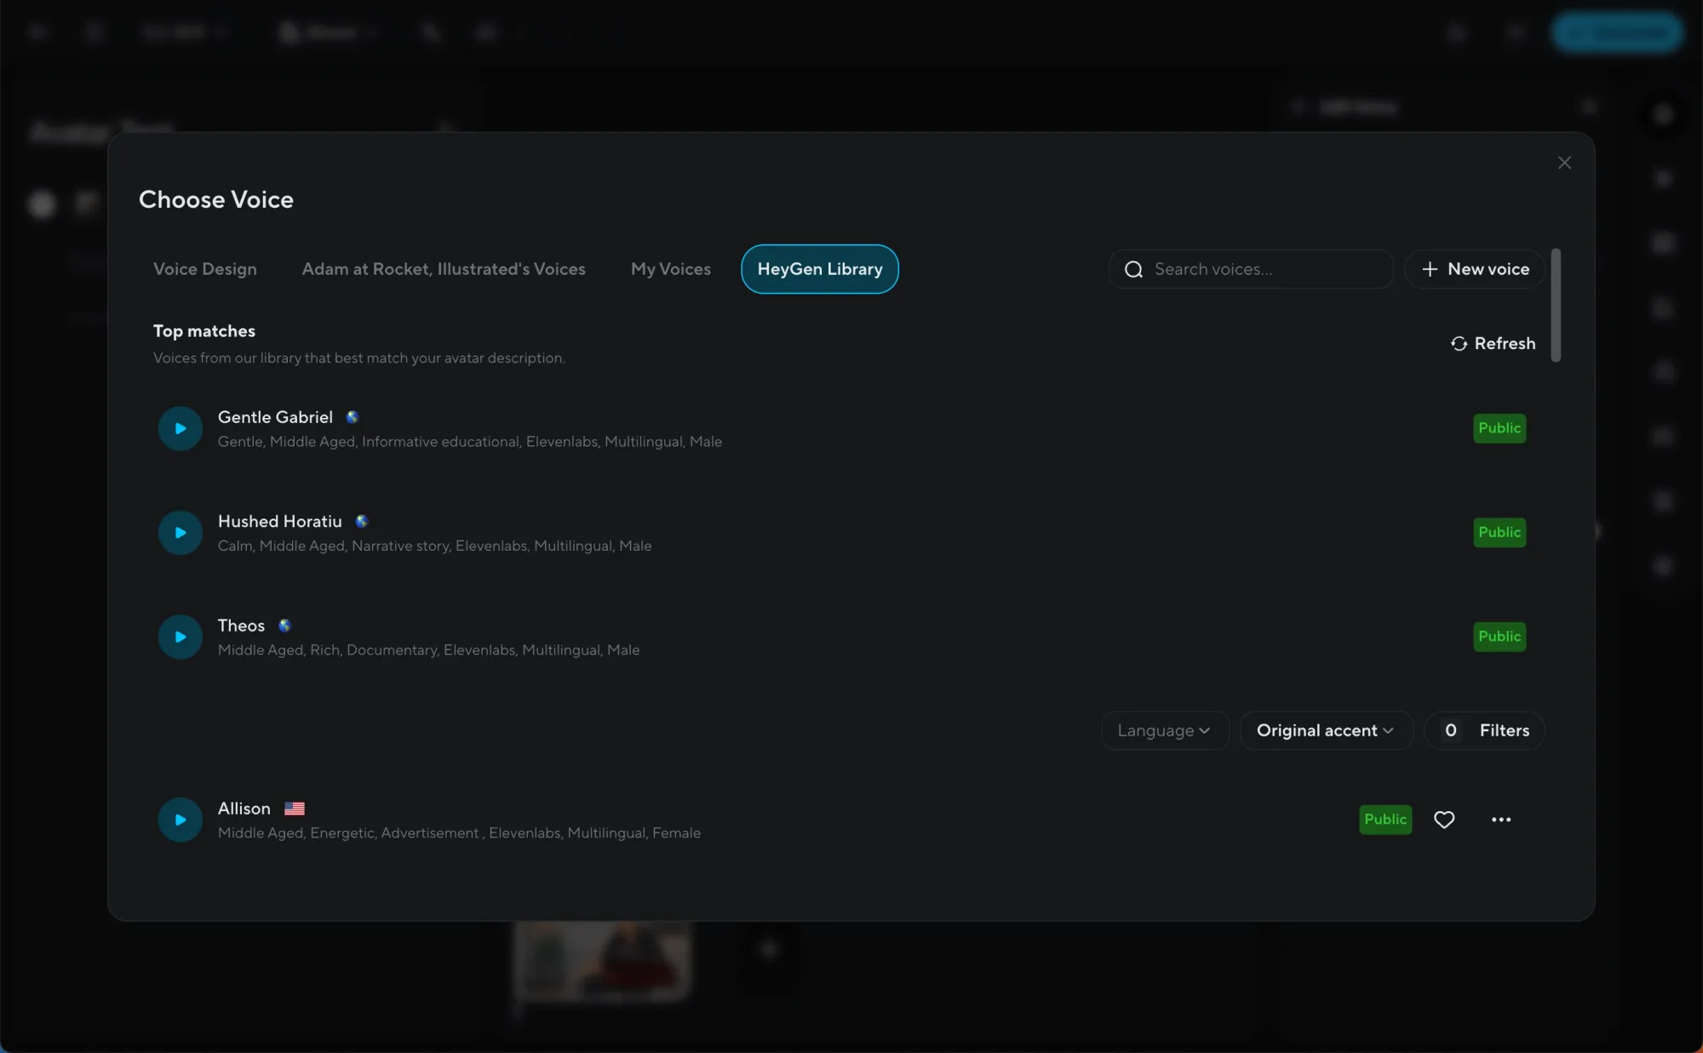Open the Filters panel
Viewport: 1703px width, 1053px height.
point(1485,730)
